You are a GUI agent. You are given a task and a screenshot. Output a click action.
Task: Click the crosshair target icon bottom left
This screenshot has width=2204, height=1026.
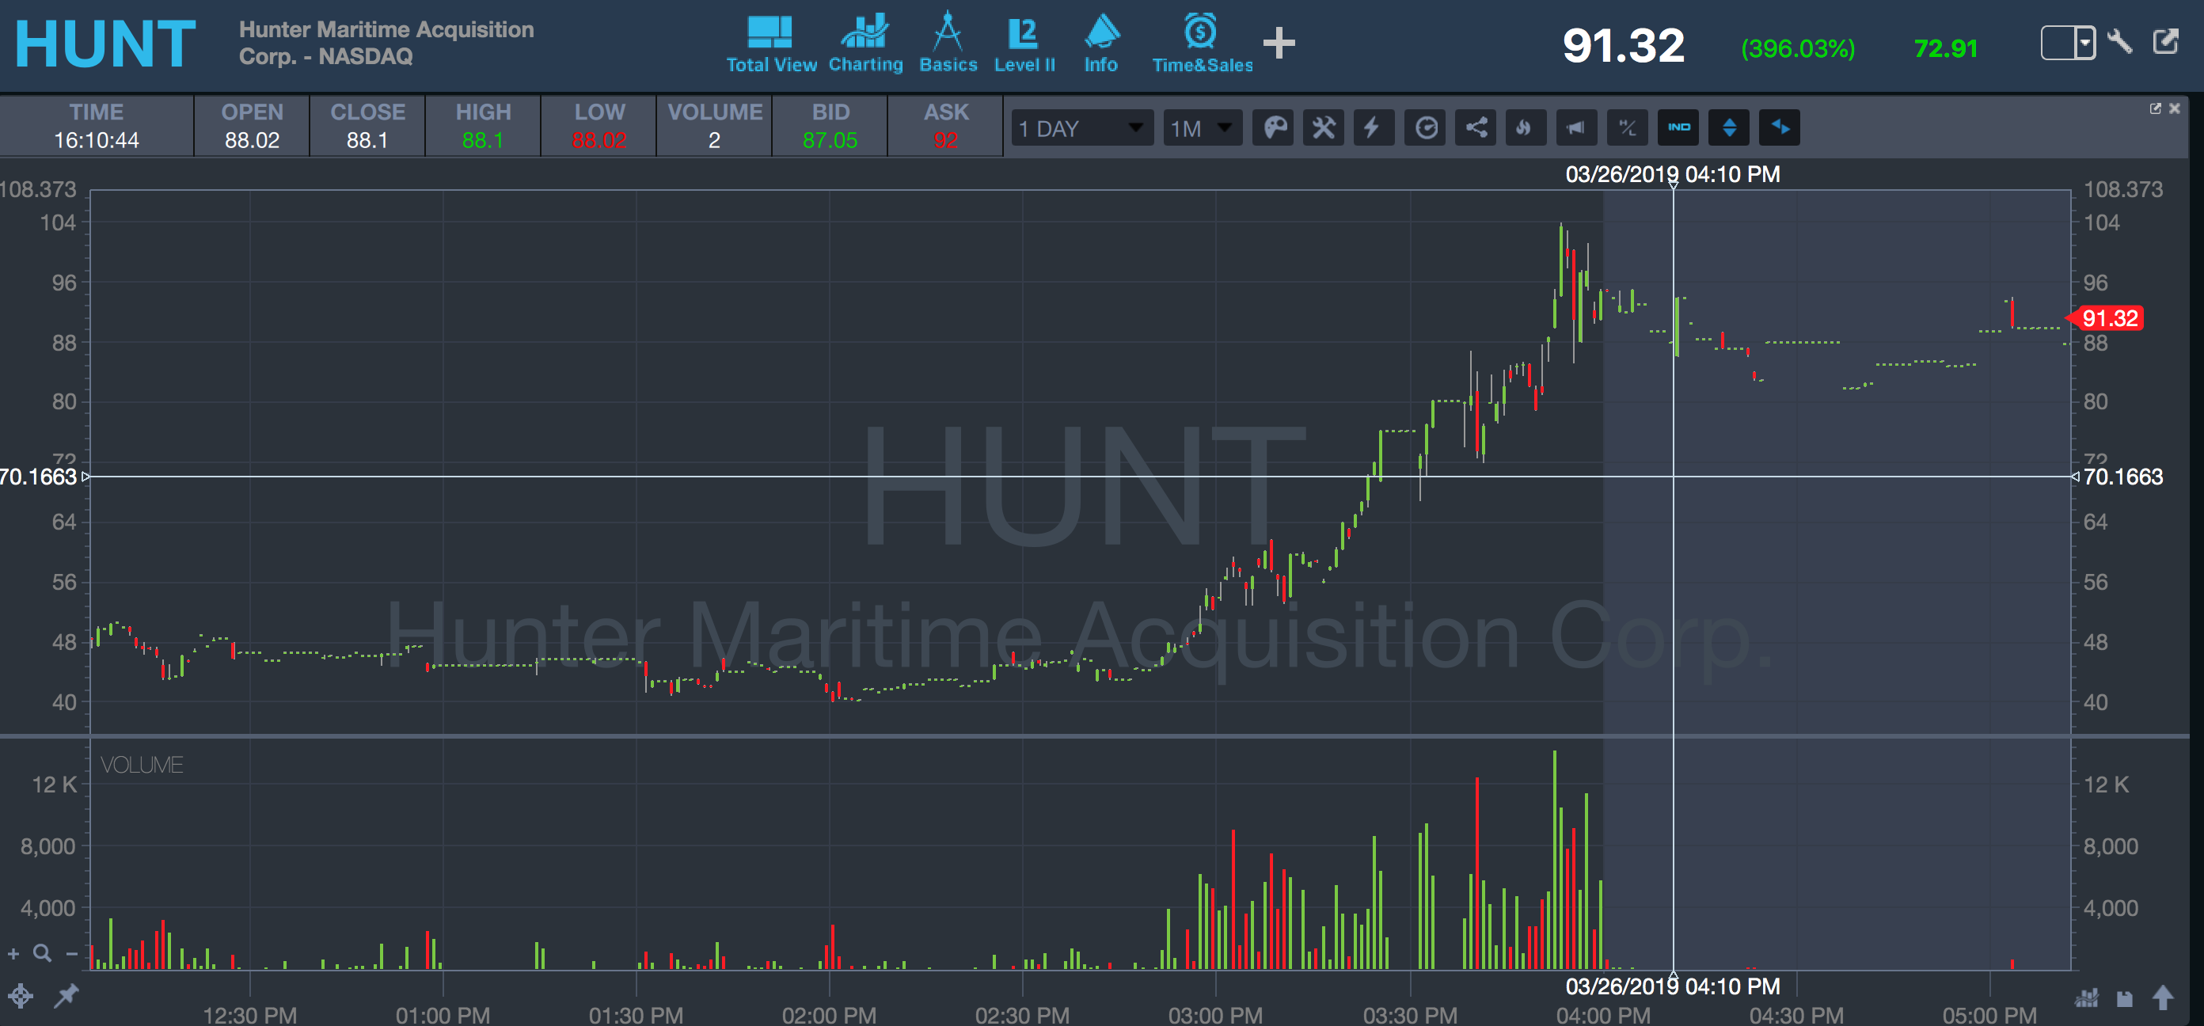pos(21,996)
